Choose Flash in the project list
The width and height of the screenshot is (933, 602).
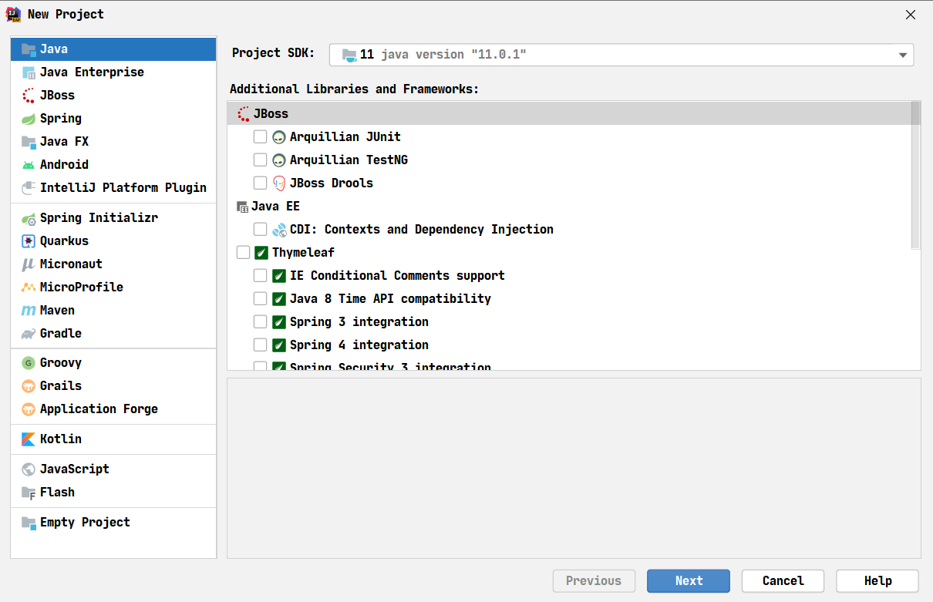113,493
